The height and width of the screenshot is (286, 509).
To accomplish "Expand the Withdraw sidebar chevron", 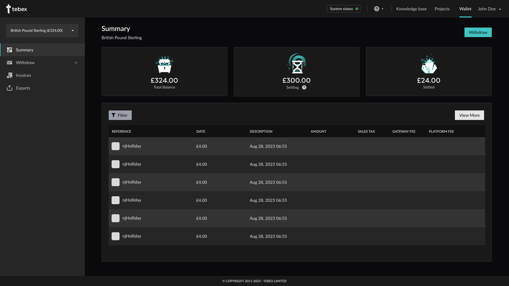I will click(x=76, y=63).
